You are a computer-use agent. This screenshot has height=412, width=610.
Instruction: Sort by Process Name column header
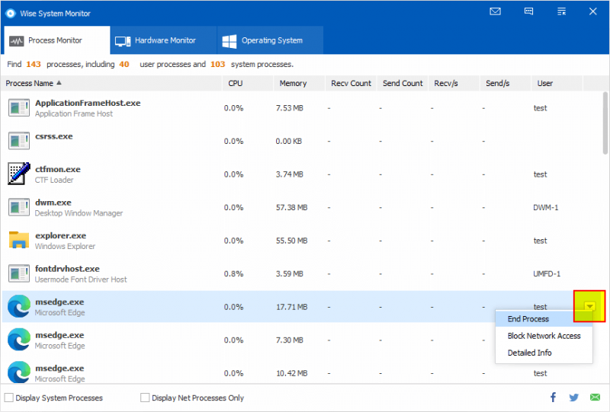coord(111,83)
